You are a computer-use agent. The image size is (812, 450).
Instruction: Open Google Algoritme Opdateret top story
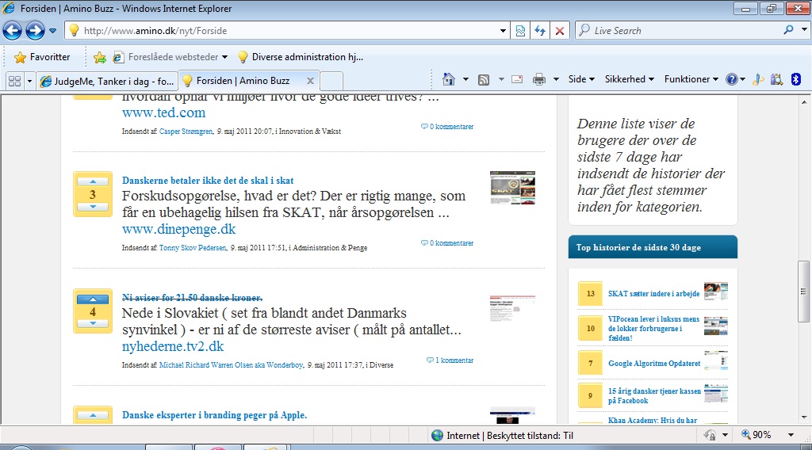point(654,363)
